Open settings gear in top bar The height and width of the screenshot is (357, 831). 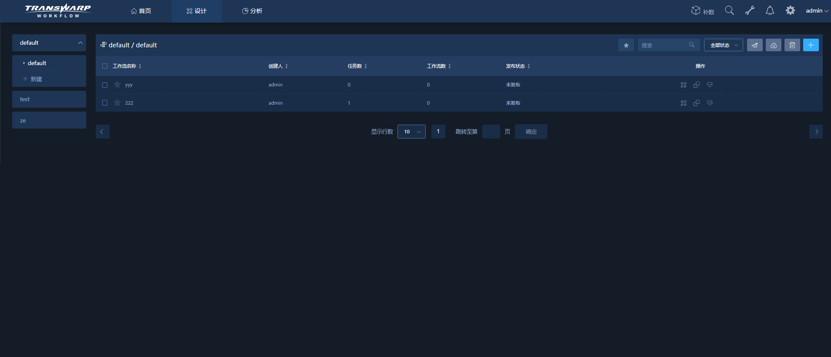[790, 10]
